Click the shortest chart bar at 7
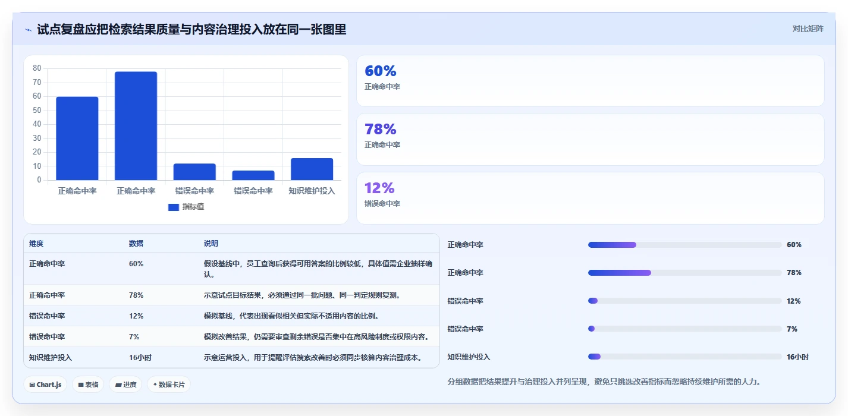 pyautogui.click(x=253, y=175)
